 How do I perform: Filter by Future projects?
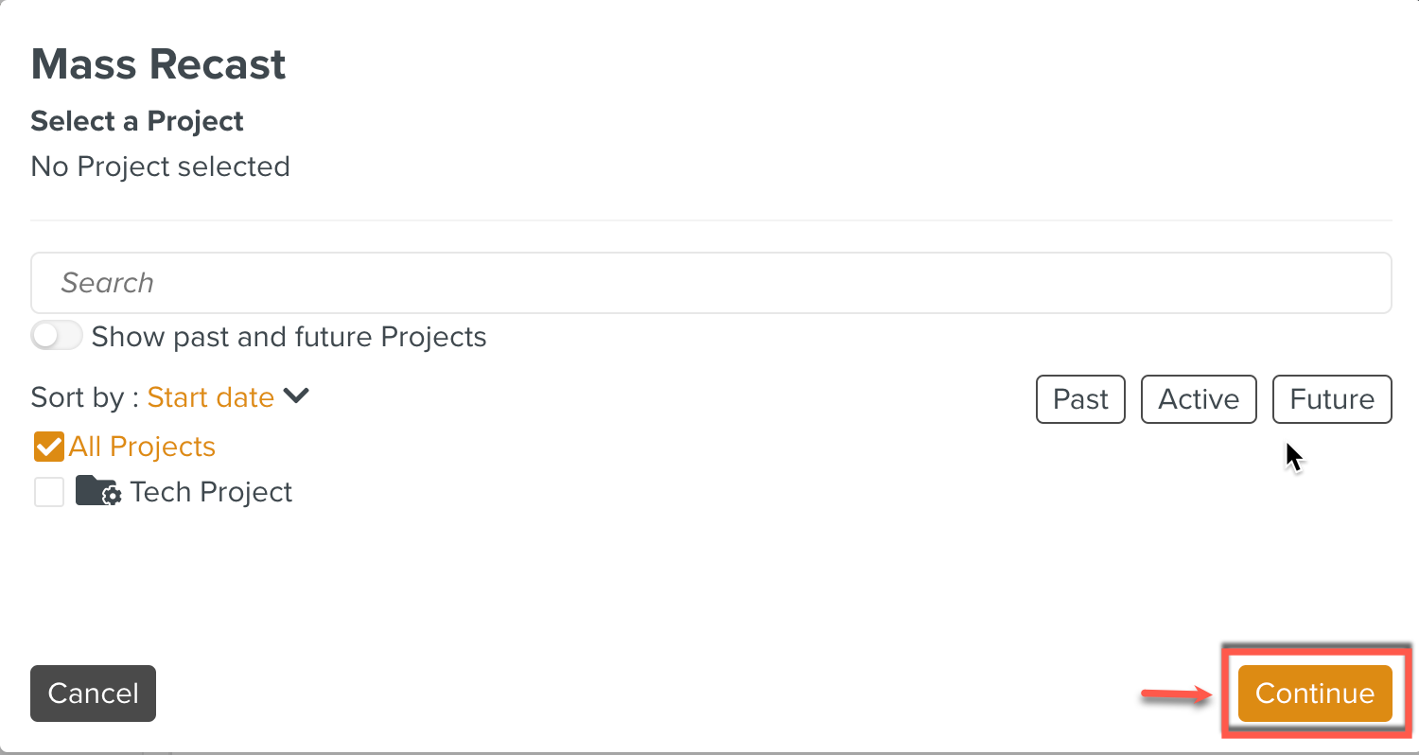(1332, 399)
